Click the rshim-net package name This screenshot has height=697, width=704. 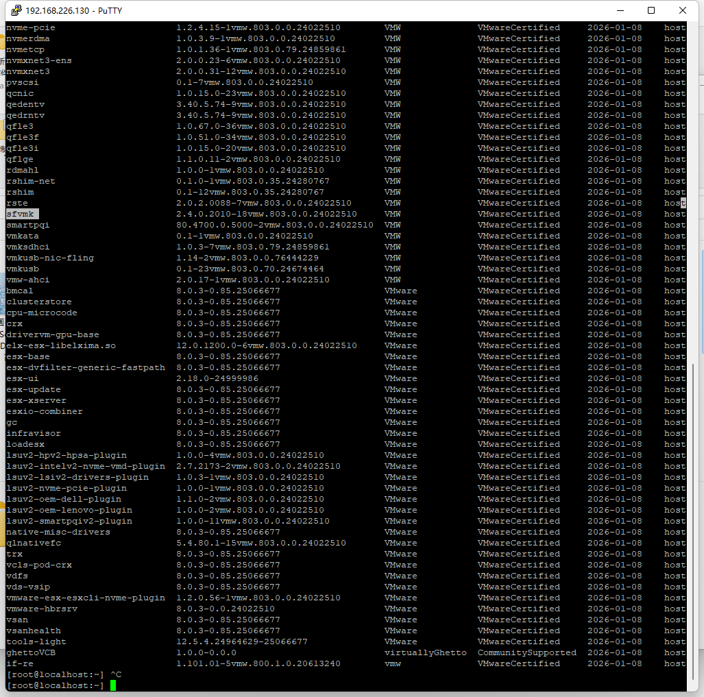[31, 182]
